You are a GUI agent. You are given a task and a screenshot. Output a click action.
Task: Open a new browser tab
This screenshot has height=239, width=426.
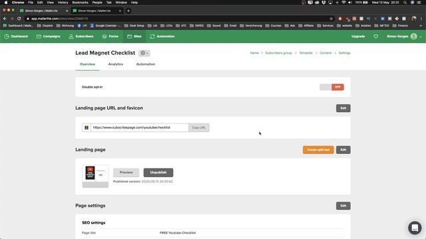pos(128,11)
